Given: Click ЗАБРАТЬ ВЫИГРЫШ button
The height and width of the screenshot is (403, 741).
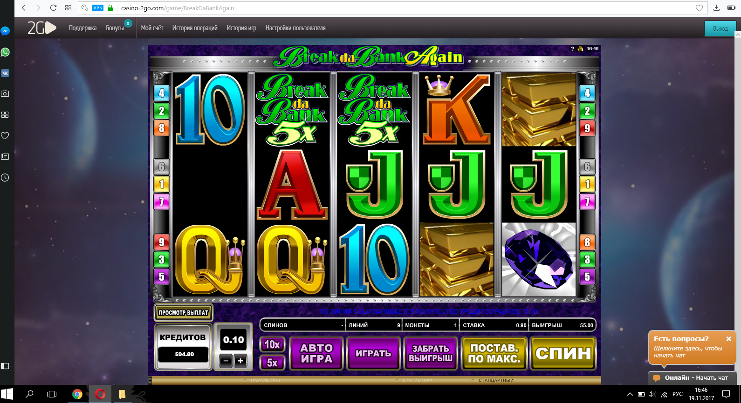Looking at the screenshot, I should 431,353.
